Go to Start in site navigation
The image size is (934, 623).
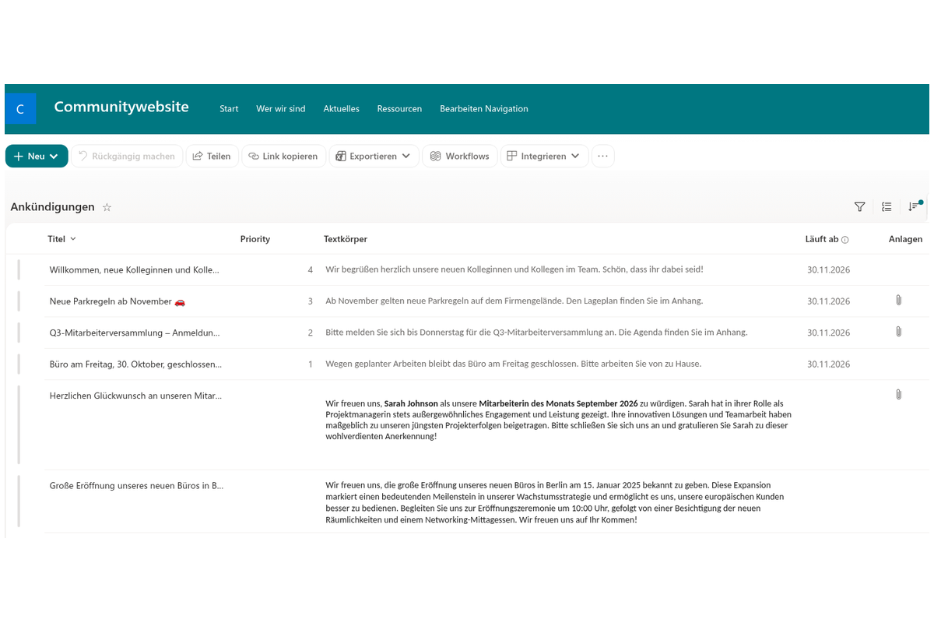coord(229,109)
